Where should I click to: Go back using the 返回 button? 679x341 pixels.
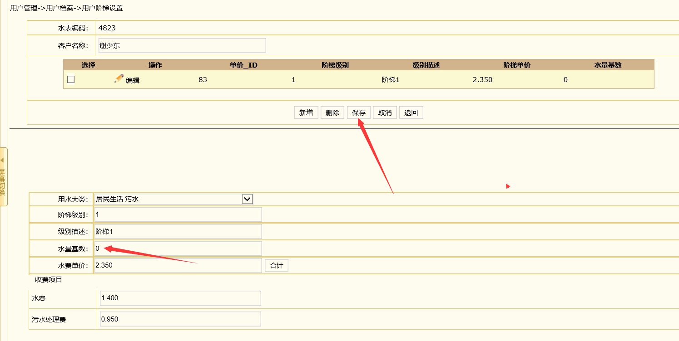click(x=411, y=113)
